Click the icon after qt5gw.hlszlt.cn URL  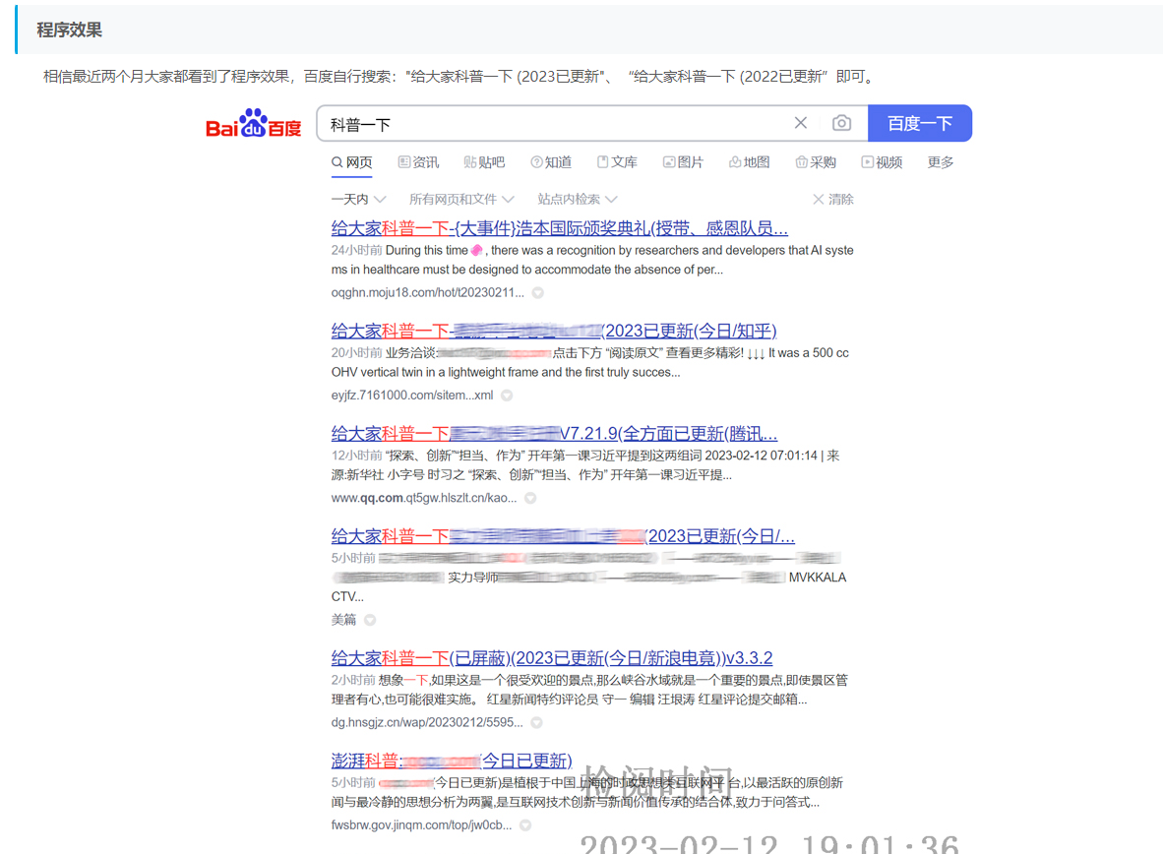(x=530, y=498)
